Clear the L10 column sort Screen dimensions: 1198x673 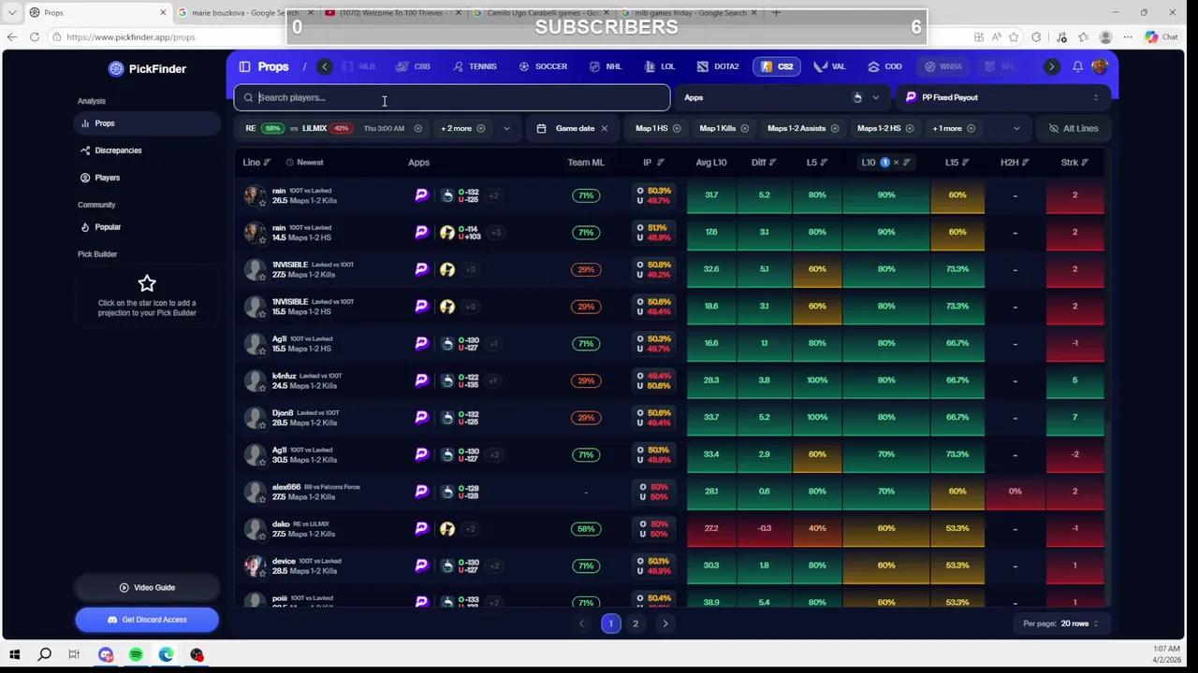click(x=896, y=163)
